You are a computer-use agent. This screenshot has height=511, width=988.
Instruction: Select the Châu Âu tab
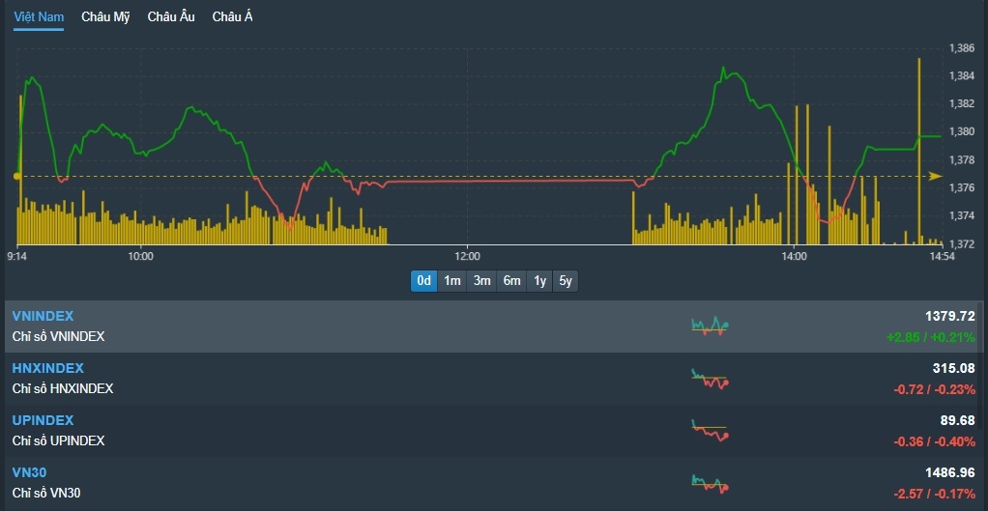[171, 17]
